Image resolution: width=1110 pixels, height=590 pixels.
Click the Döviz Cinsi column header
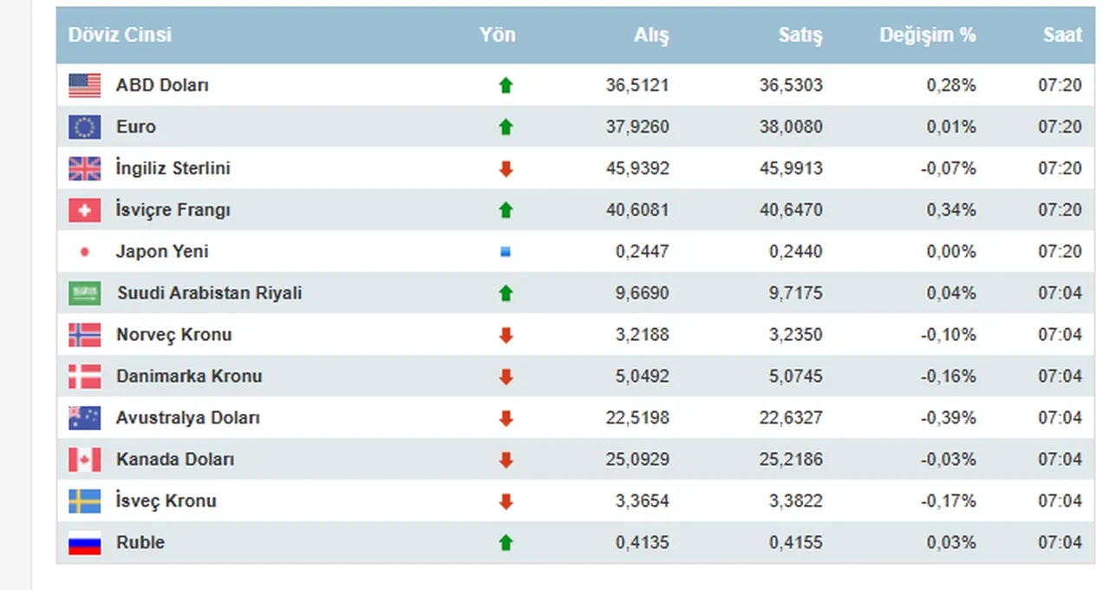click(120, 35)
